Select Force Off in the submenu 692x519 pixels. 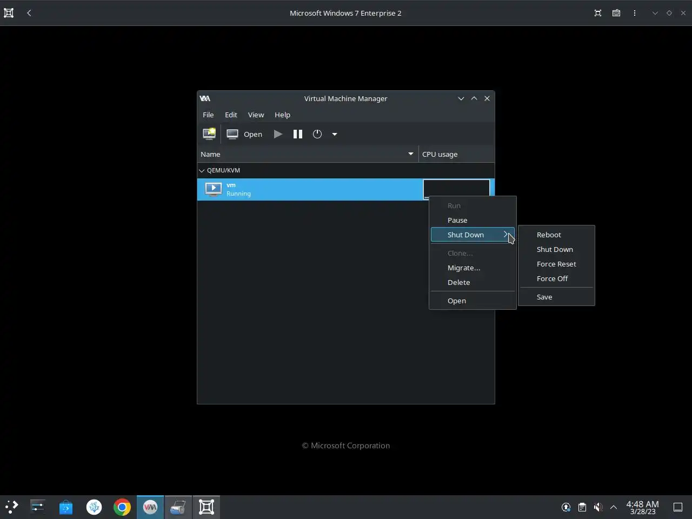(556, 278)
